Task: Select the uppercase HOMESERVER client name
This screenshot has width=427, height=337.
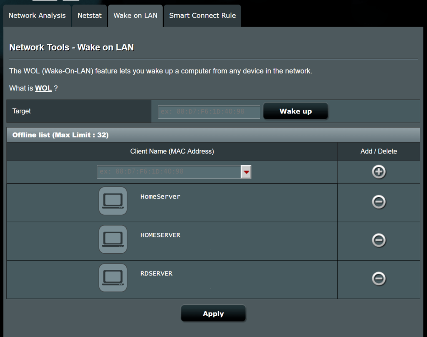Action: (x=161, y=235)
